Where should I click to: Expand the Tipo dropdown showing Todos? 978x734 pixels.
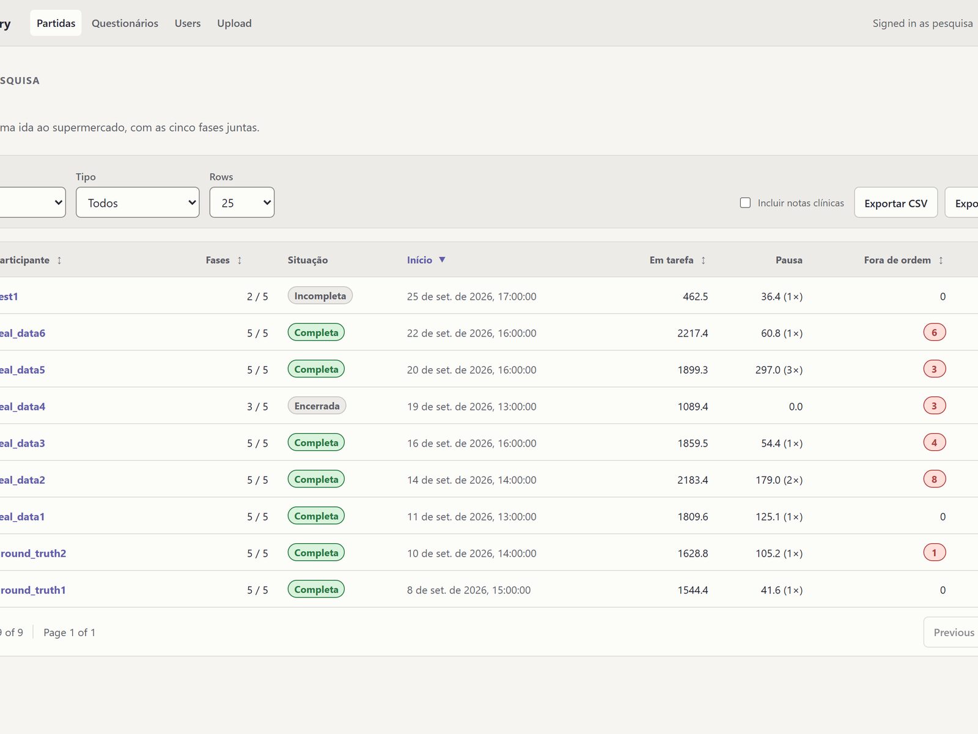click(x=138, y=202)
